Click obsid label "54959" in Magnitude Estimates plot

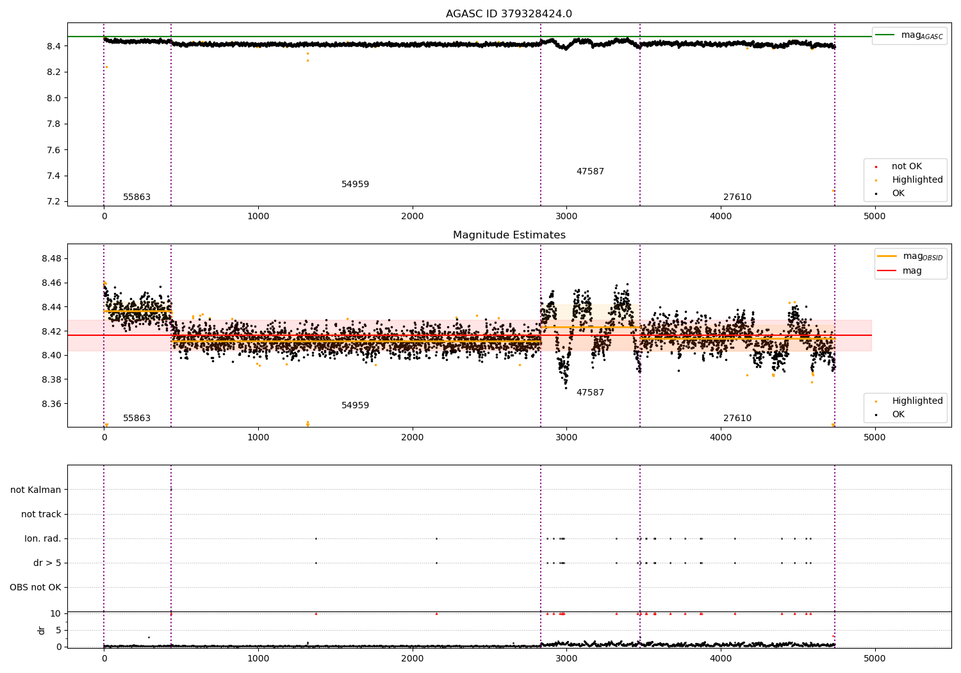pyautogui.click(x=355, y=406)
